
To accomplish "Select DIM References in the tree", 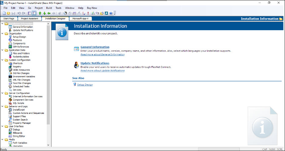I will click(x=21, y=47).
